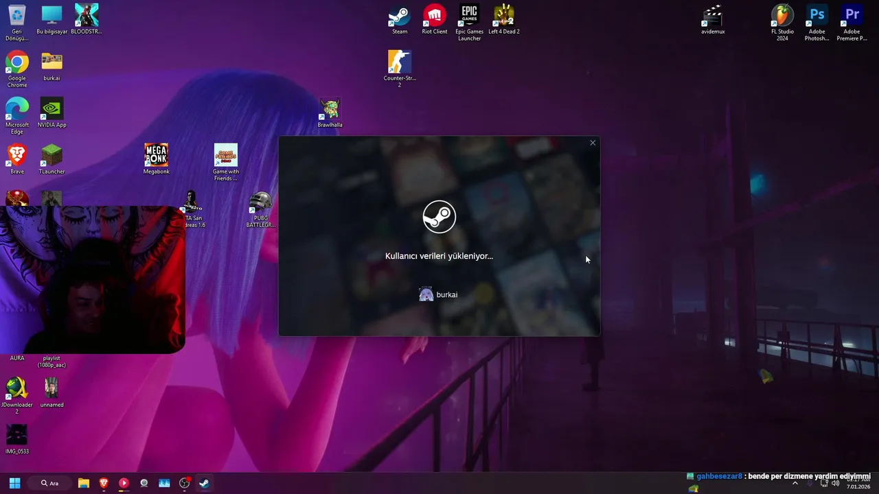Viewport: 879px width, 494px height.
Task: Launch avidemux desktop shortcut
Action: tap(713, 19)
